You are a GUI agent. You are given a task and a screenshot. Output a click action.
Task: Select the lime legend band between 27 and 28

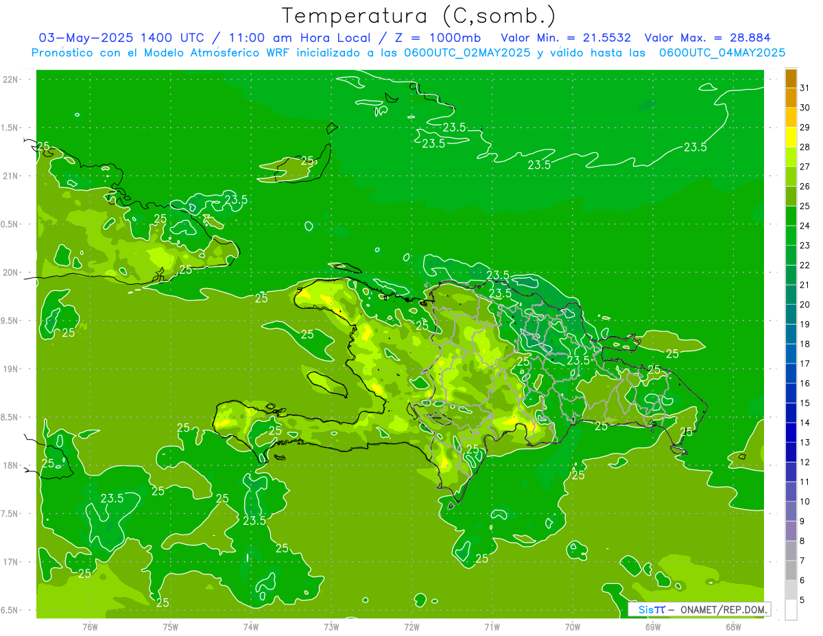click(x=791, y=157)
